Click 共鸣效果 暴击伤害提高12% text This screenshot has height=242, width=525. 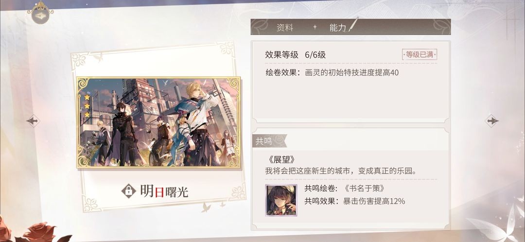click(354, 201)
